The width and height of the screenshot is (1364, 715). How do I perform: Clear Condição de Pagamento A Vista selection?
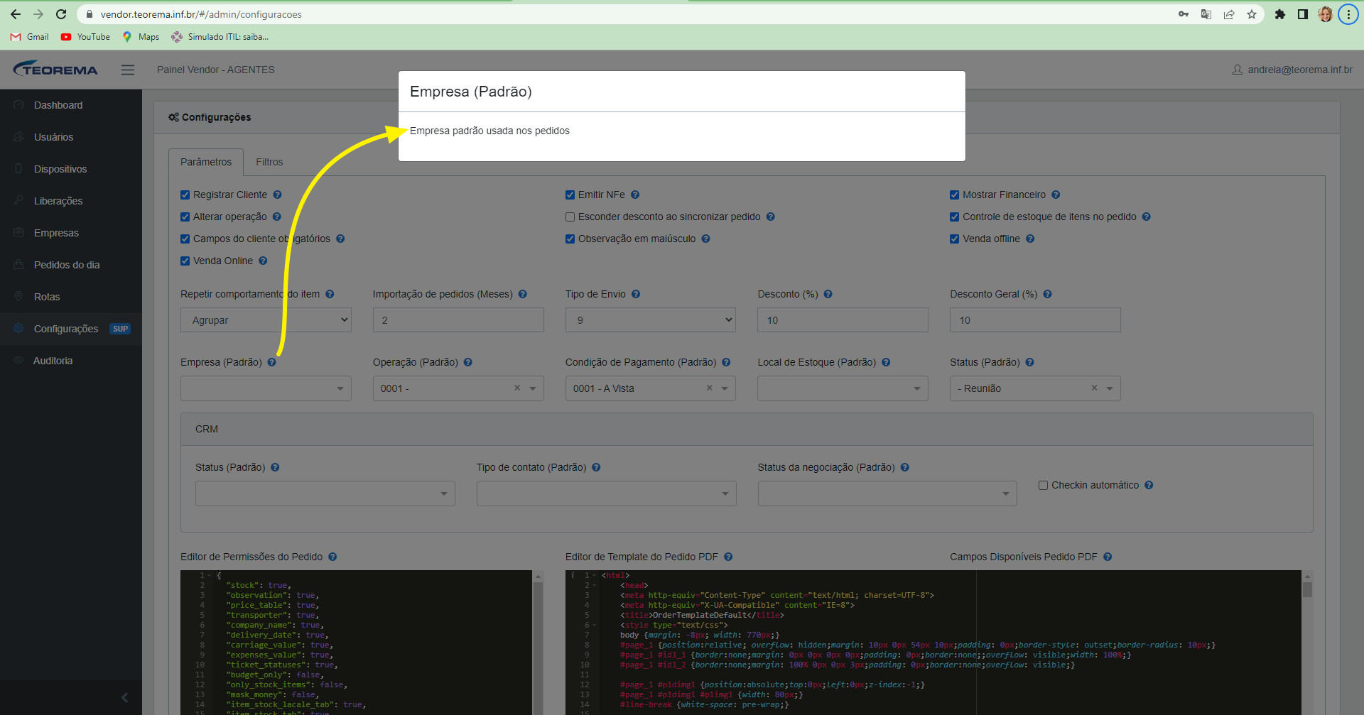[x=709, y=388]
